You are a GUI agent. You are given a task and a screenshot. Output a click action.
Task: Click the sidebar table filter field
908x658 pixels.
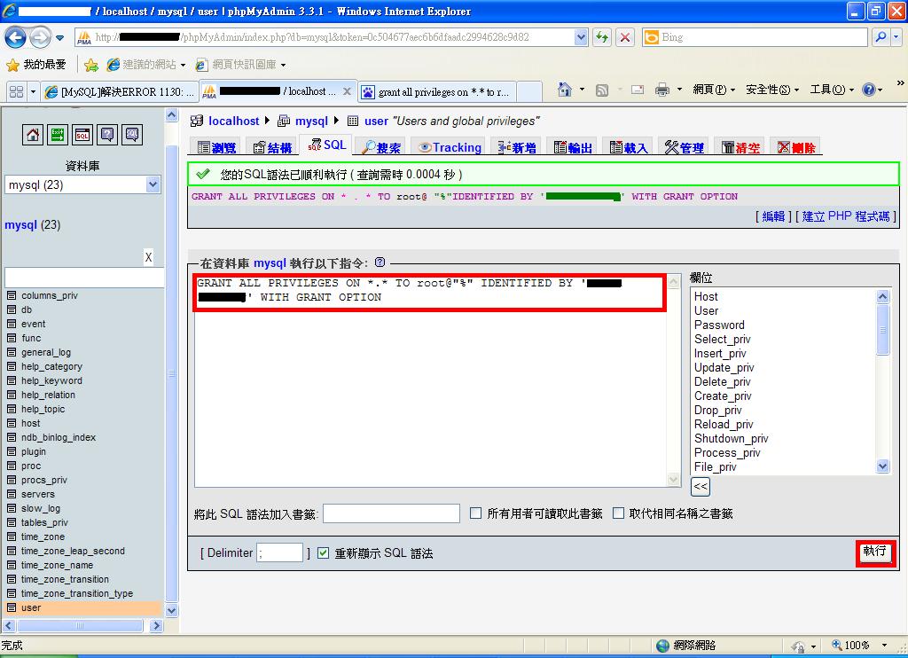click(84, 278)
